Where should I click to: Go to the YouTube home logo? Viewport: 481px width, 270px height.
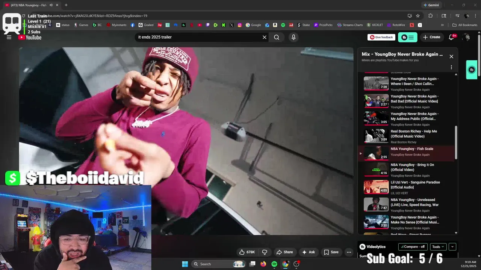30,37
